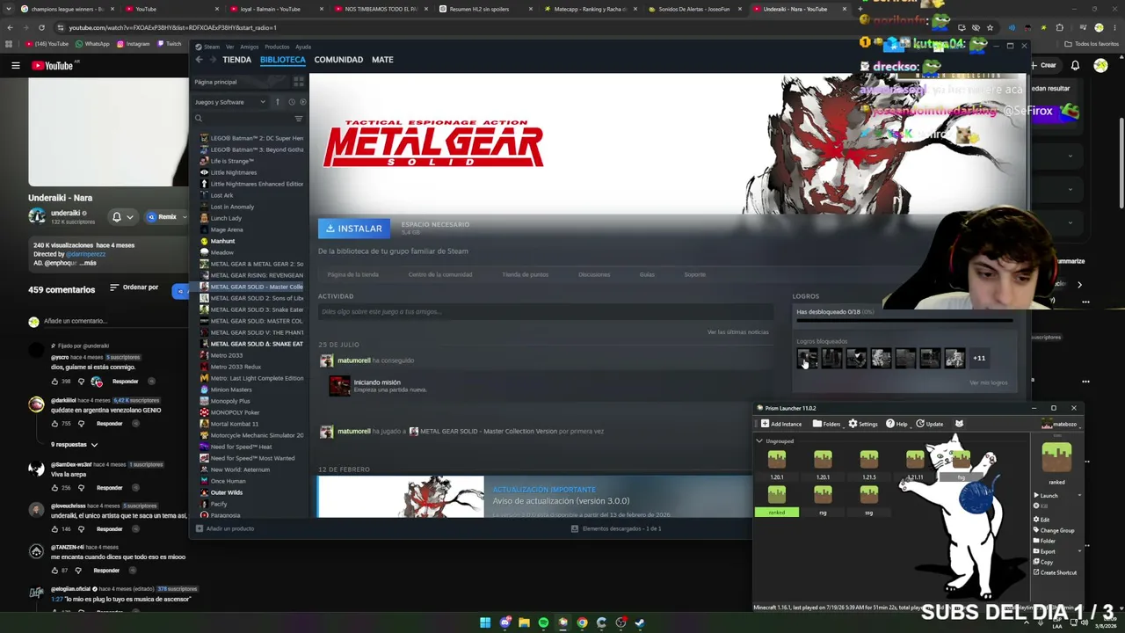Switch to TIENDA tab in Steam
The height and width of the screenshot is (633, 1125).
(x=236, y=60)
